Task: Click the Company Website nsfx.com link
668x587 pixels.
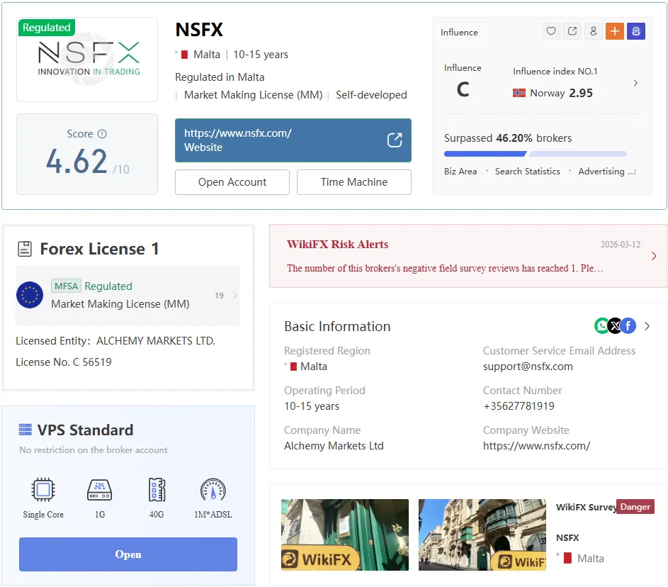Action: (536, 446)
